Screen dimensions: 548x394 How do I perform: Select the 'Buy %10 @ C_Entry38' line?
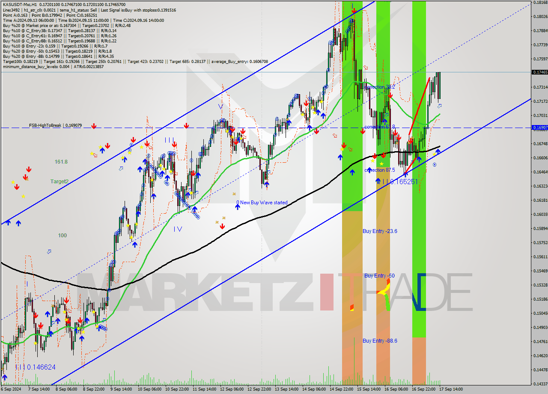pos(60,30)
